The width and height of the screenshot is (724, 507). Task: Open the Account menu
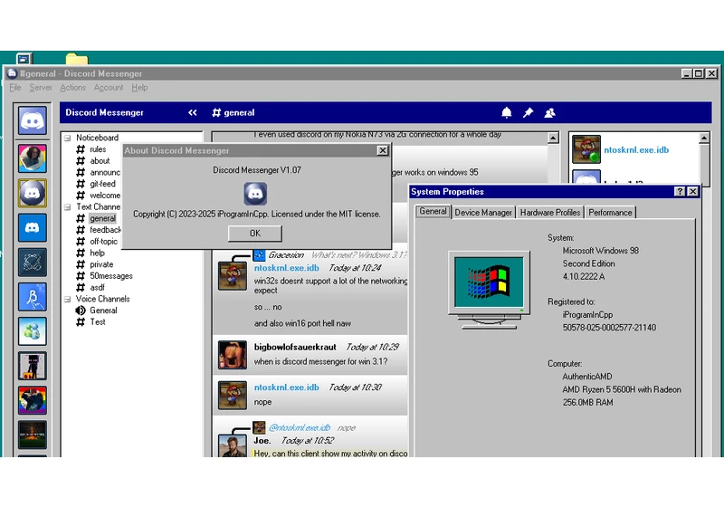[109, 88]
